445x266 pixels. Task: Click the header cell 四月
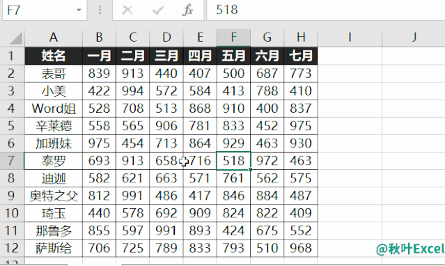pos(200,56)
